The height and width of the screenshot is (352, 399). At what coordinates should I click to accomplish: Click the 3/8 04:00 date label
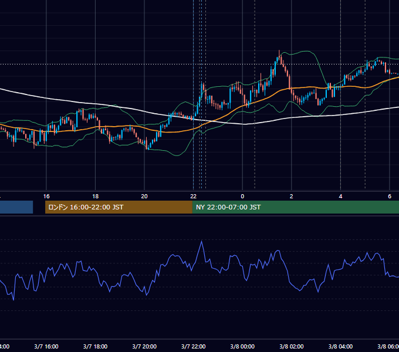[340, 347]
